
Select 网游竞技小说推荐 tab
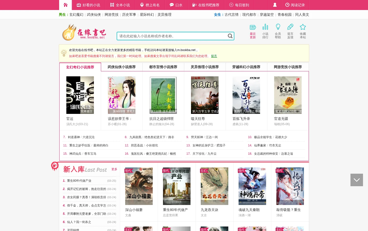[x=288, y=67]
